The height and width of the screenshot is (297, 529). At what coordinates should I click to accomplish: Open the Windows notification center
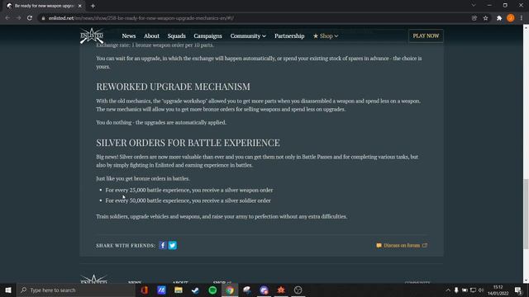coord(518,290)
